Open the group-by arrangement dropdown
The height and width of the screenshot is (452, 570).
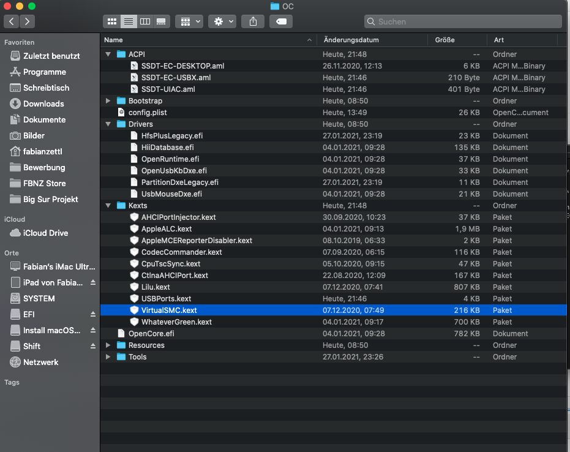point(189,21)
